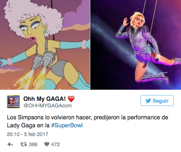Click the reply arrow icon

point(10,144)
